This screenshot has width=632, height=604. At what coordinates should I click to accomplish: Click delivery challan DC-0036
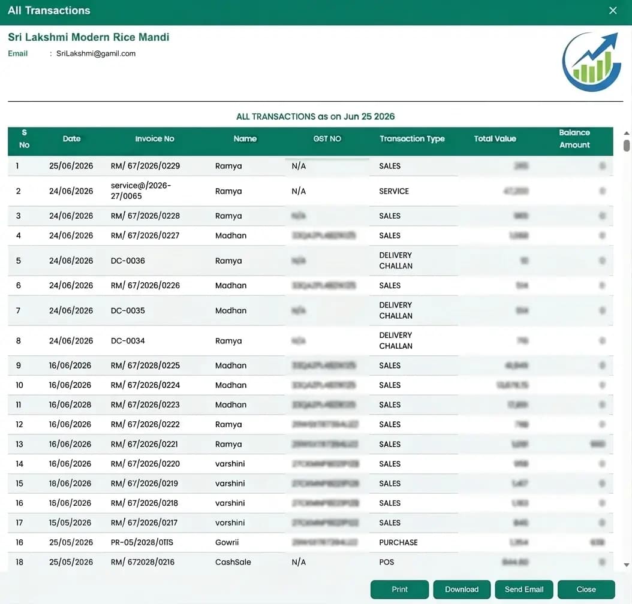coord(128,261)
